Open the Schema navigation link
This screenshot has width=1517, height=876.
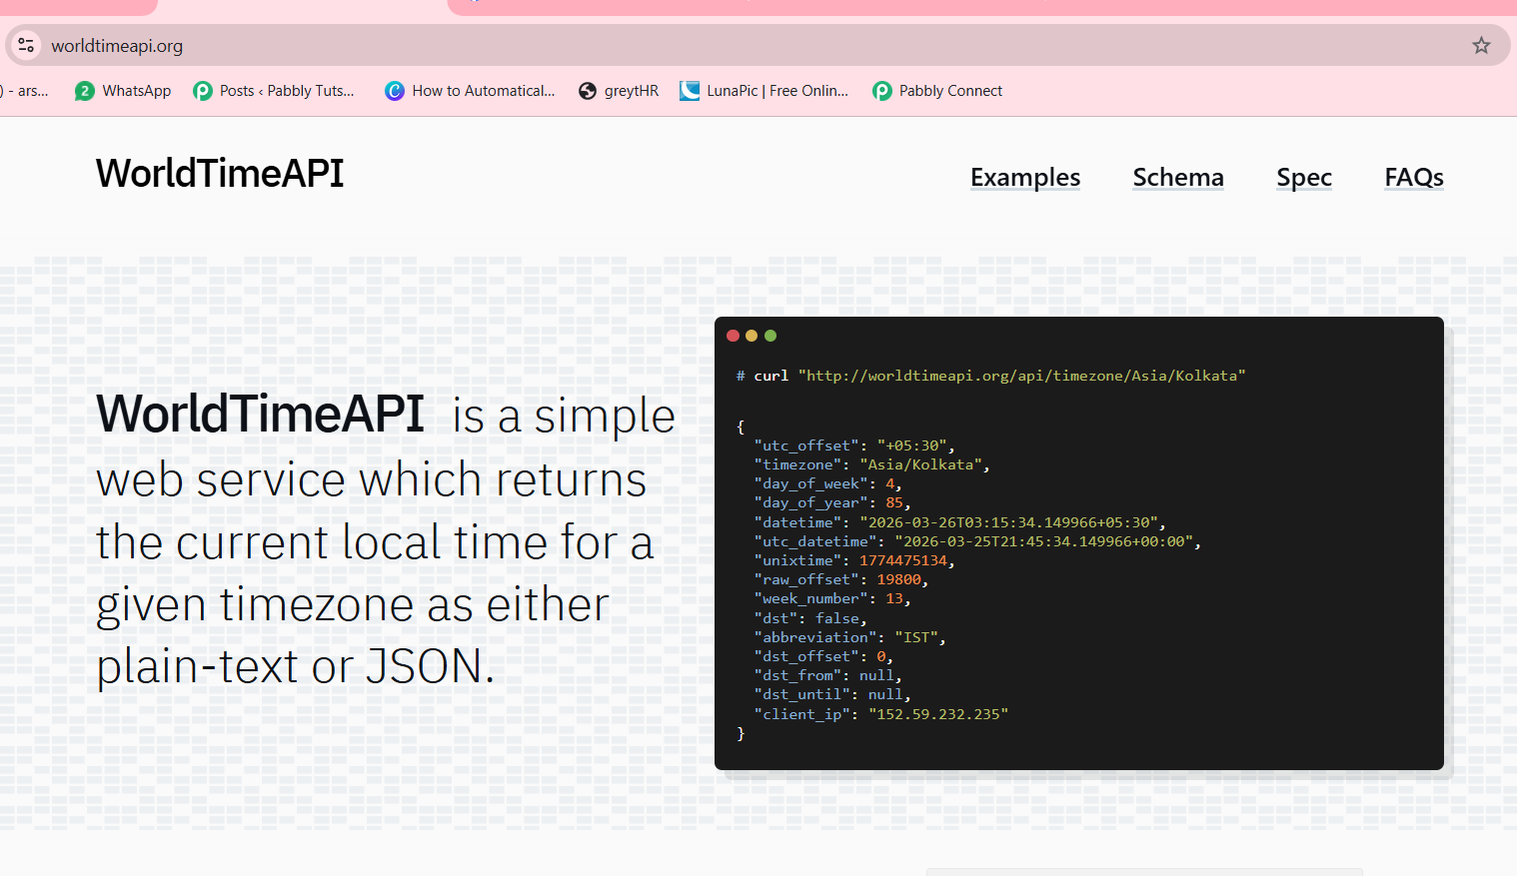[1178, 177]
